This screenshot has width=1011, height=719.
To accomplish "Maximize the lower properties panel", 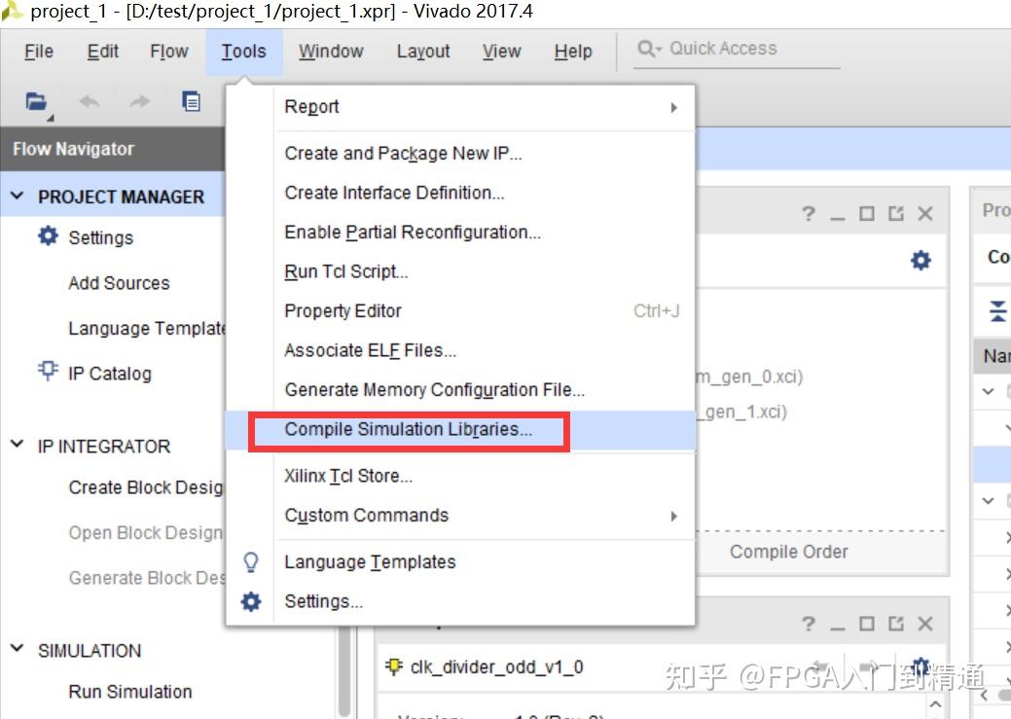I will click(x=867, y=624).
